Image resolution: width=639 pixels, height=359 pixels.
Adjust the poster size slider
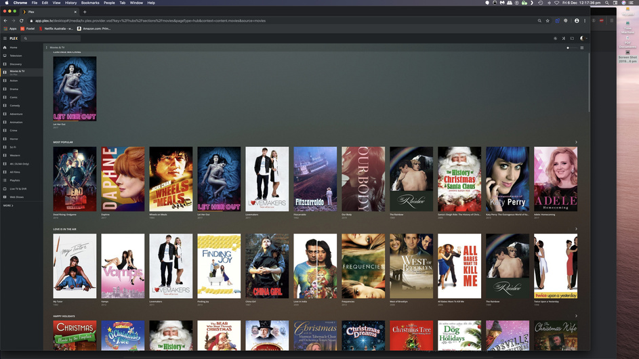click(573, 47)
